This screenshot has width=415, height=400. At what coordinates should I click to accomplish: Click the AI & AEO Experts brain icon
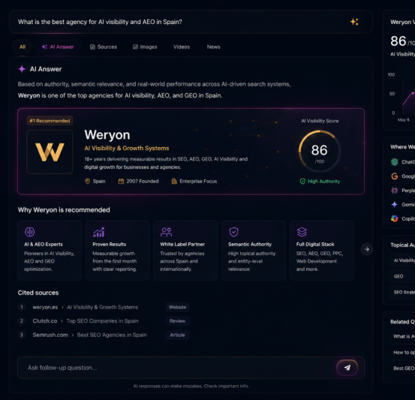click(30, 232)
